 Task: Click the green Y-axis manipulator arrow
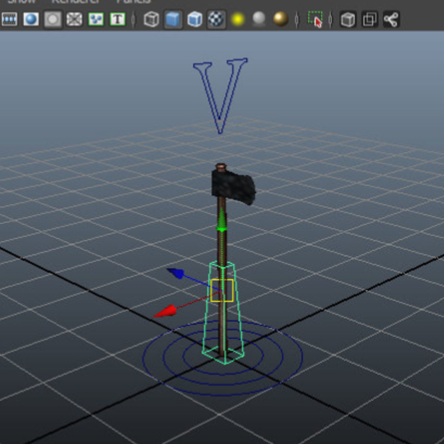coord(222,219)
